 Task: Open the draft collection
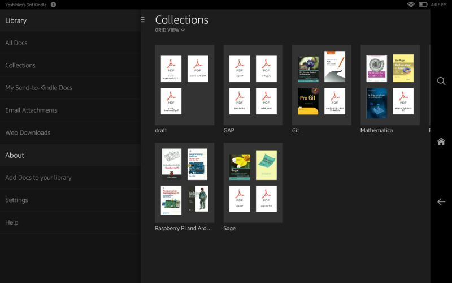[x=185, y=85]
